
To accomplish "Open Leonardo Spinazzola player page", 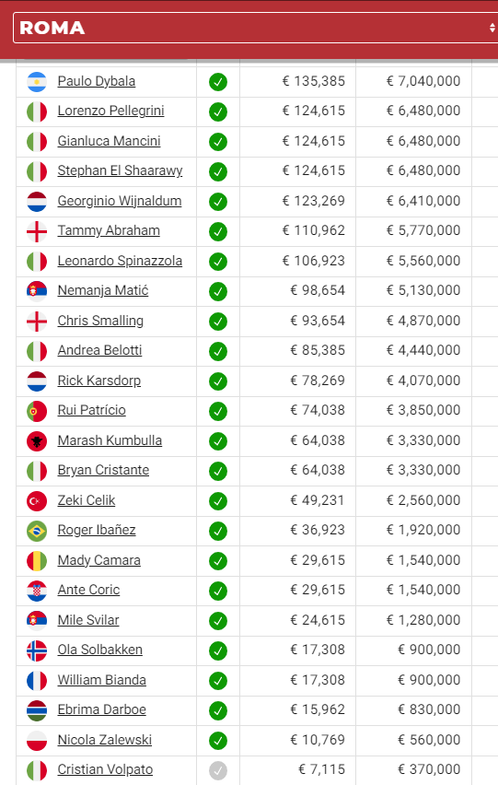I will pos(120,261).
